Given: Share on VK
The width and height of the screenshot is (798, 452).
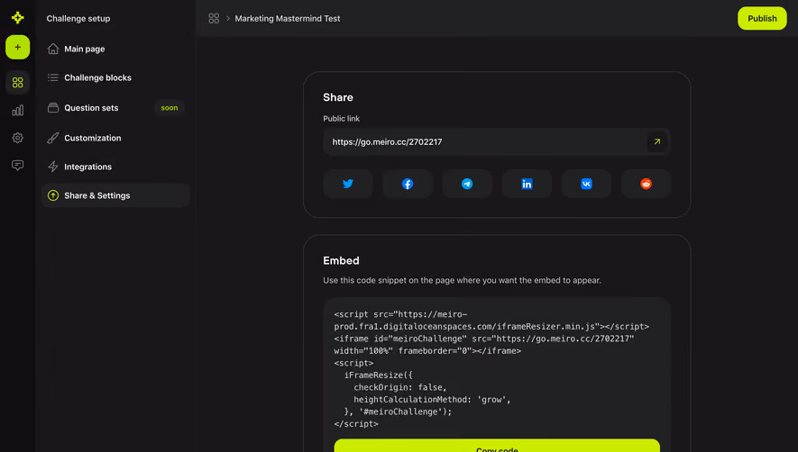Looking at the screenshot, I should coord(586,184).
